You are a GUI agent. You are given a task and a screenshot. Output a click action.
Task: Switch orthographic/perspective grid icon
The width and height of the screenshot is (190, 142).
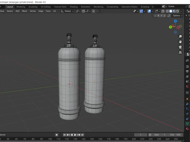point(180,52)
